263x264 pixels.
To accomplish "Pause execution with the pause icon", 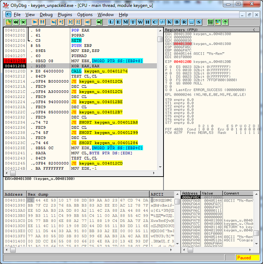I will (x=42, y=22).
